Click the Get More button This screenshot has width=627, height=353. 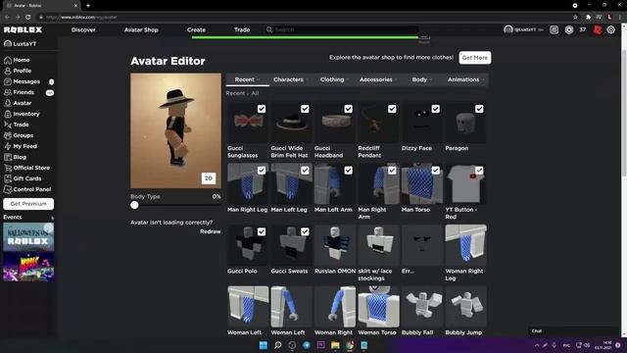(x=475, y=58)
